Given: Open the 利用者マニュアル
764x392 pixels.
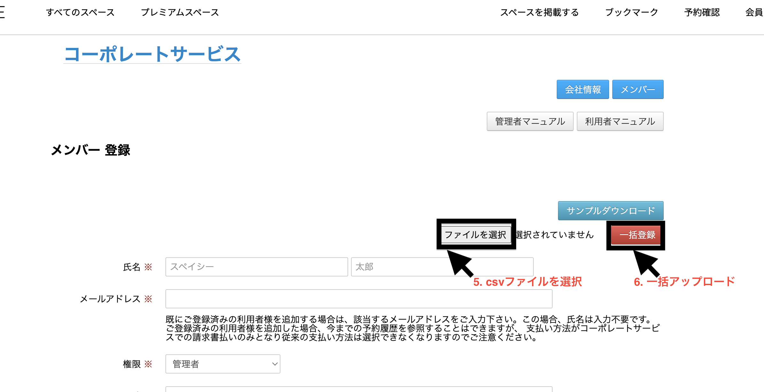Looking at the screenshot, I should [x=620, y=121].
